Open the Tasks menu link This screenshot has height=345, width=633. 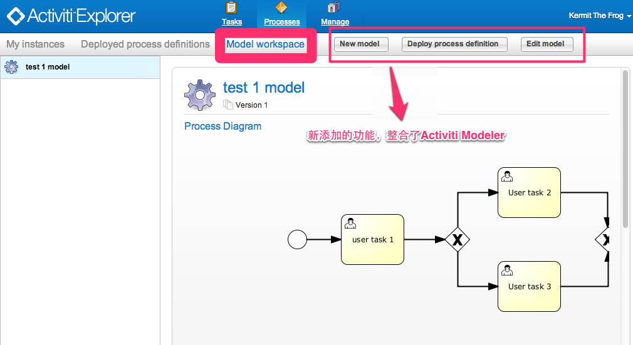coord(232,22)
